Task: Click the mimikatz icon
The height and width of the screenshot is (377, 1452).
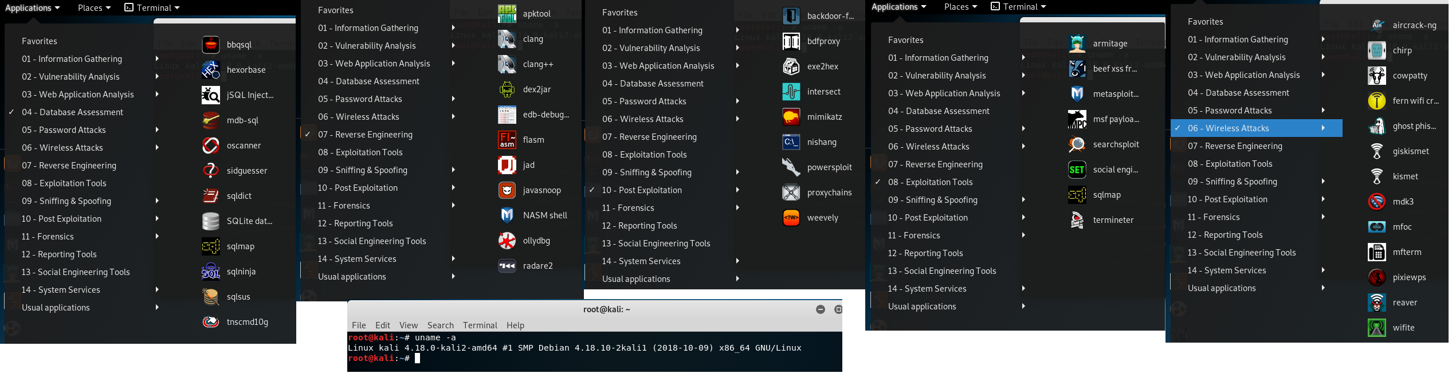Action: (791, 117)
